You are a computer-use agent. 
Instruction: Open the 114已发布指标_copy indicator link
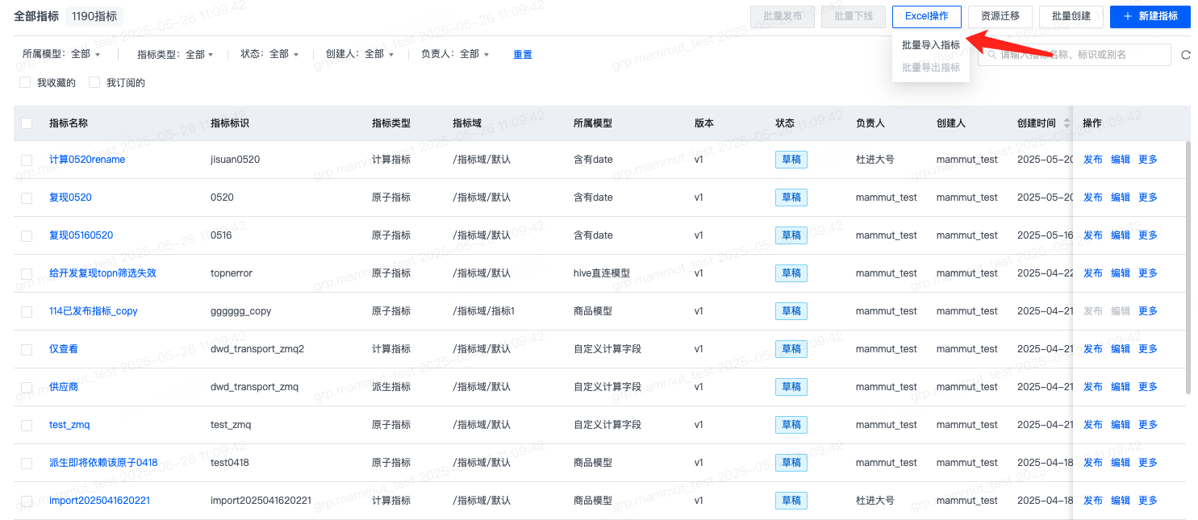[94, 311]
